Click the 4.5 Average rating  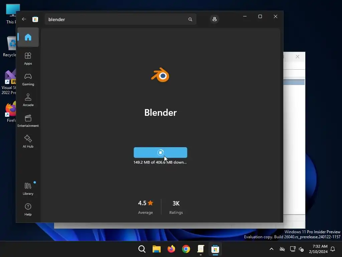[x=146, y=207]
